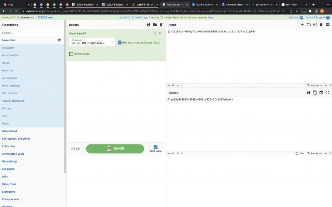Expand Language category
The height and width of the screenshot is (207, 332).
tap(32, 169)
